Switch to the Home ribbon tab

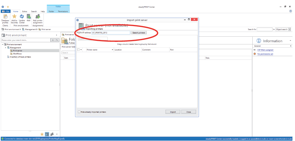pyautogui.click(x=15, y=11)
